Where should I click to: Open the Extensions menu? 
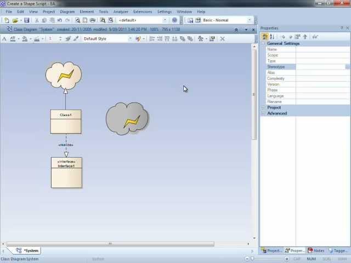point(143,12)
